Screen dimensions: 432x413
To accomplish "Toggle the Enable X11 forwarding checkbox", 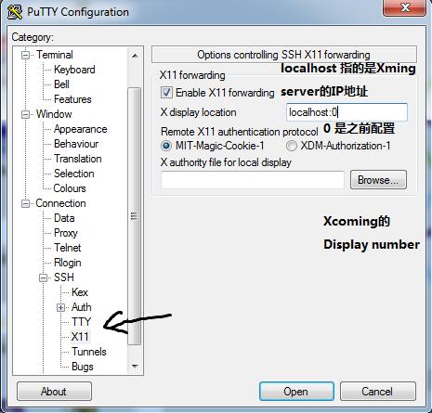I will (x=166, y=93).
